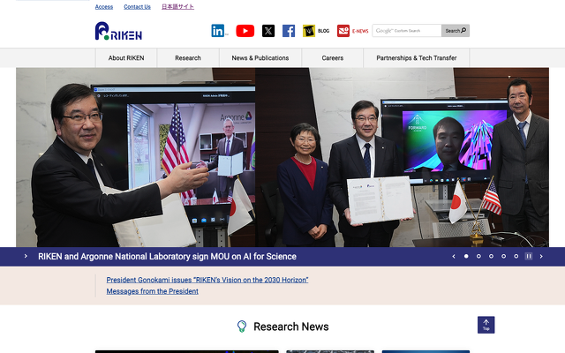Click the X (Twitter) social icon
The image size is (565, 353).
click(x=268, y=31)
